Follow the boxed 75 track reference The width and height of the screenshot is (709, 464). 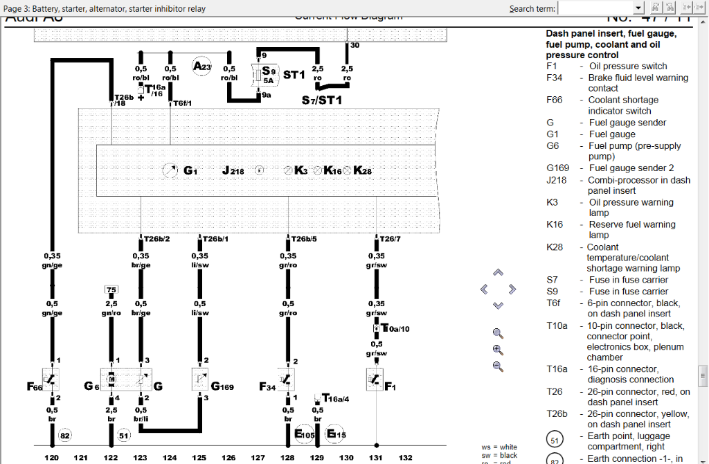[x=111, y=289]
